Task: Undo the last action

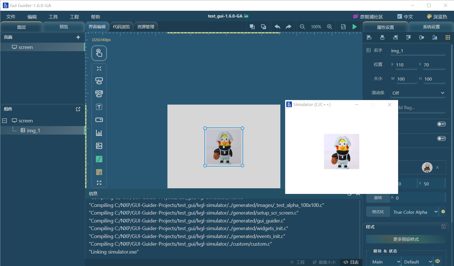Action: [277, 27]
